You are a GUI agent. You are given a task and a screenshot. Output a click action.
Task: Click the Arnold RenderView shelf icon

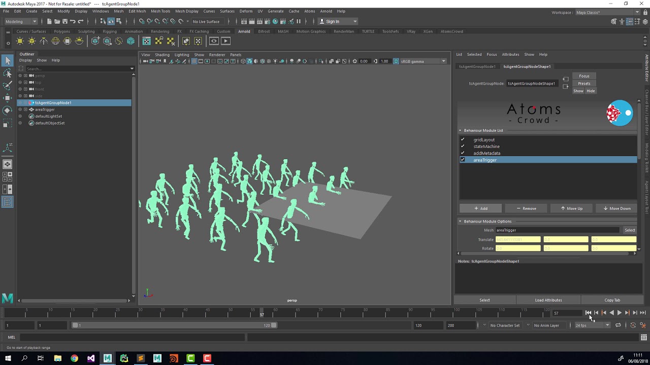click(214, 41)
